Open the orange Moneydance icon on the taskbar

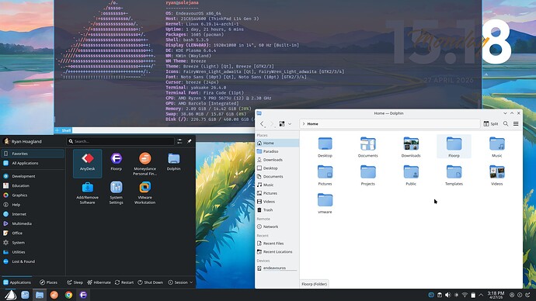[x=54, y=295]
